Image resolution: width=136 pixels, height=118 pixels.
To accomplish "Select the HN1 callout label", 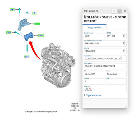I will click(35, 13).
